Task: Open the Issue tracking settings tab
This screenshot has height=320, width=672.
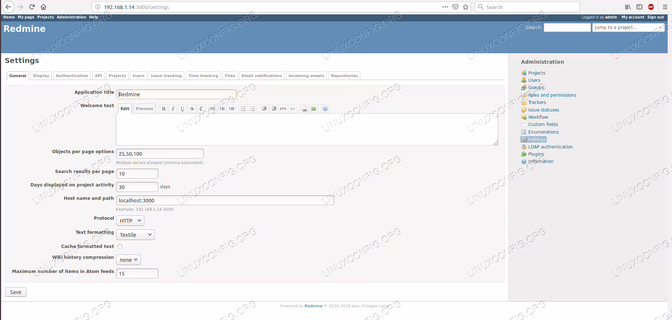Action: 166,76
